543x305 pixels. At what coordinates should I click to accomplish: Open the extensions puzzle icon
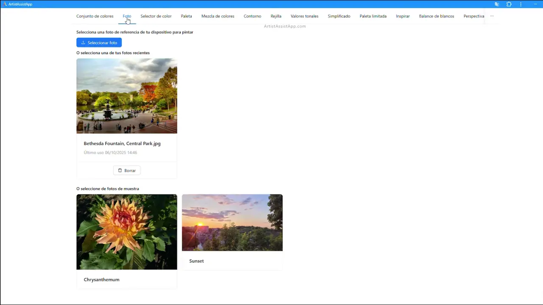pyautogui.click(x=509, y=4)
